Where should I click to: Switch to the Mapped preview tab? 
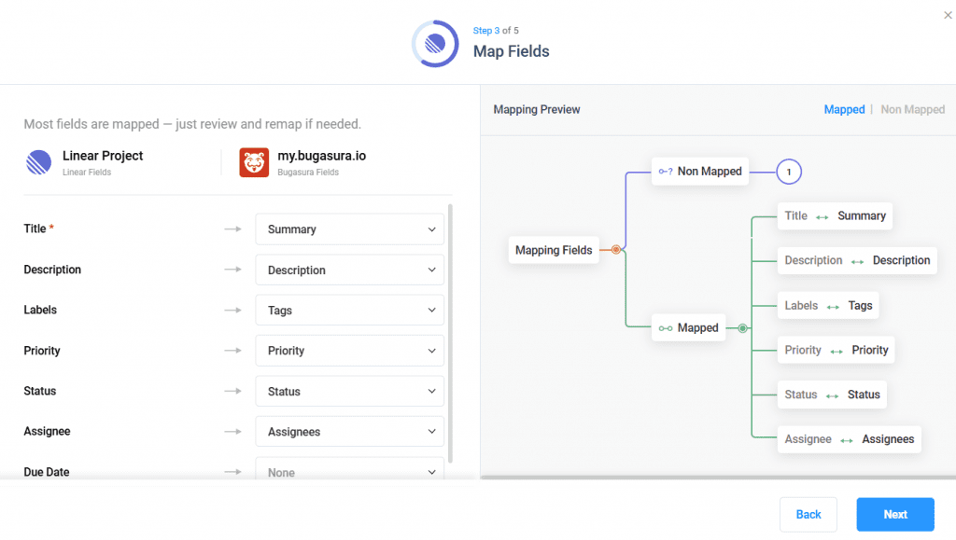point(844,110)
